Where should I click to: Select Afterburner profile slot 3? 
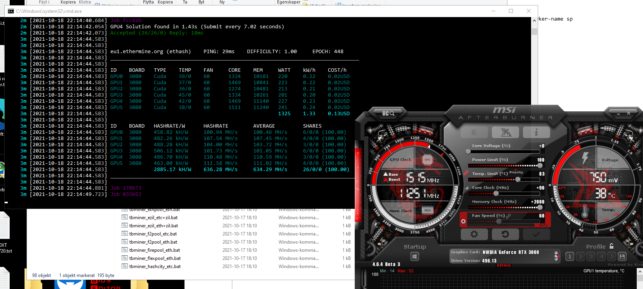pos(591,256)
